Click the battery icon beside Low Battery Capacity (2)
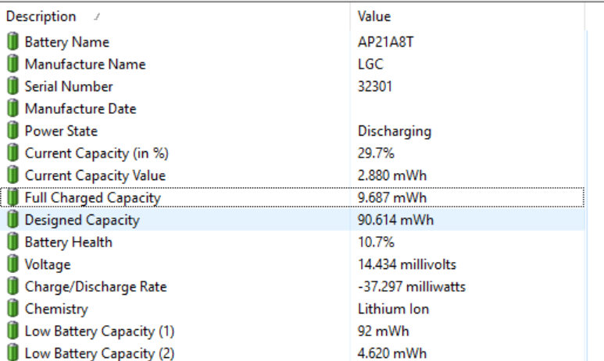Viewport: 604px width, 361px height. 13,353
